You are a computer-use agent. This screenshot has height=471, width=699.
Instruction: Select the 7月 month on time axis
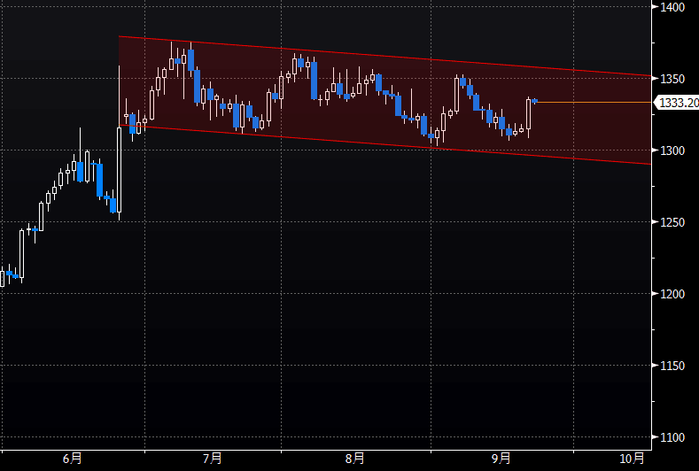212,458
